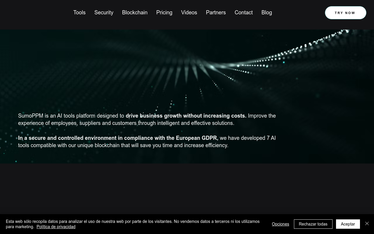Image resolution: width=374 pixels, height=234 pixels.
Task: Click the bold text 'drive business growth without increasing costs.'
Action: [186, 116]
